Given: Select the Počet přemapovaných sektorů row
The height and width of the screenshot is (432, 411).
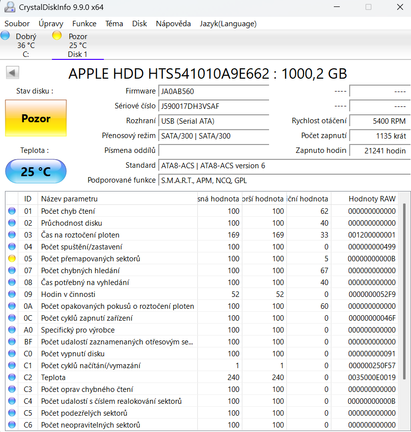Looking at the screenshot, I should pos(202,258).
